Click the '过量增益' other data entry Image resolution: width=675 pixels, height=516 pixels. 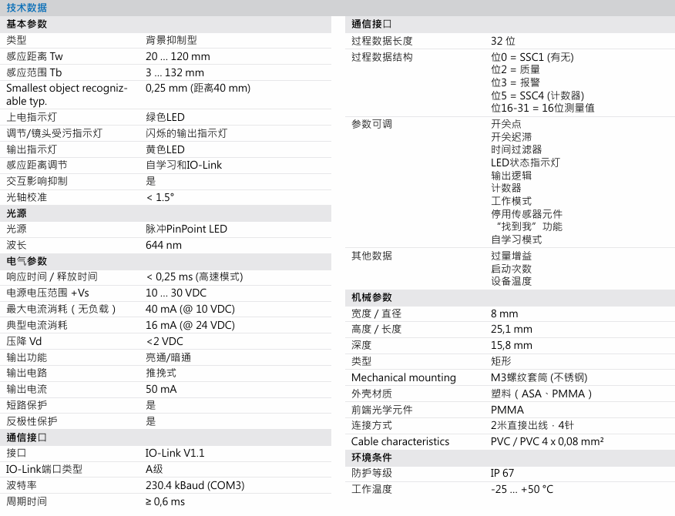pos(511,256)
